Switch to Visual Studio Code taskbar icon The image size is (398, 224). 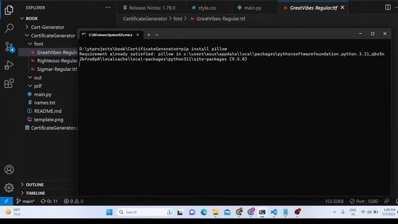pyautogui.click(x=274, y=212)
